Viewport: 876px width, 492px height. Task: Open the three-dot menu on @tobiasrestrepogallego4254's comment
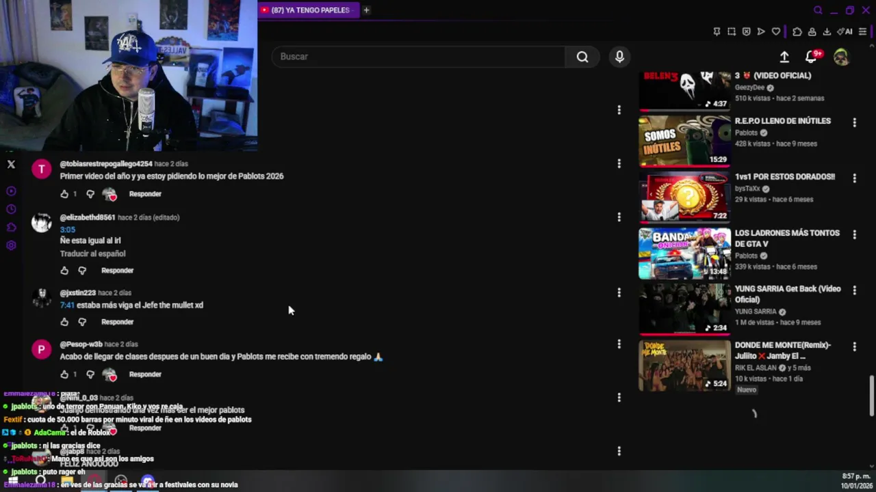pos(619,164)
